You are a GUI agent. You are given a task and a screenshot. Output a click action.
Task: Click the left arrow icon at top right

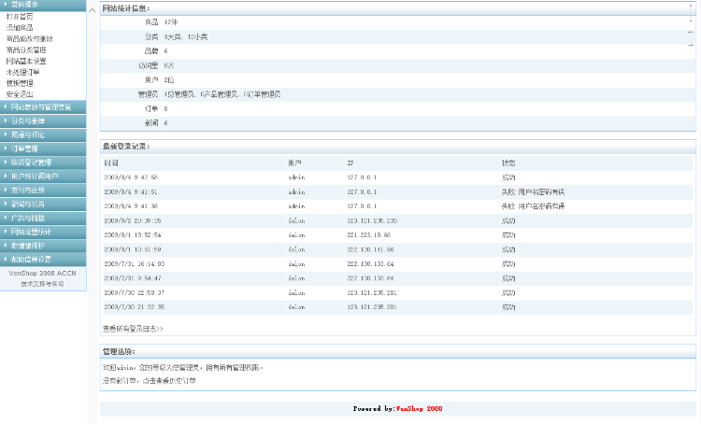click(x=691, y=33)
